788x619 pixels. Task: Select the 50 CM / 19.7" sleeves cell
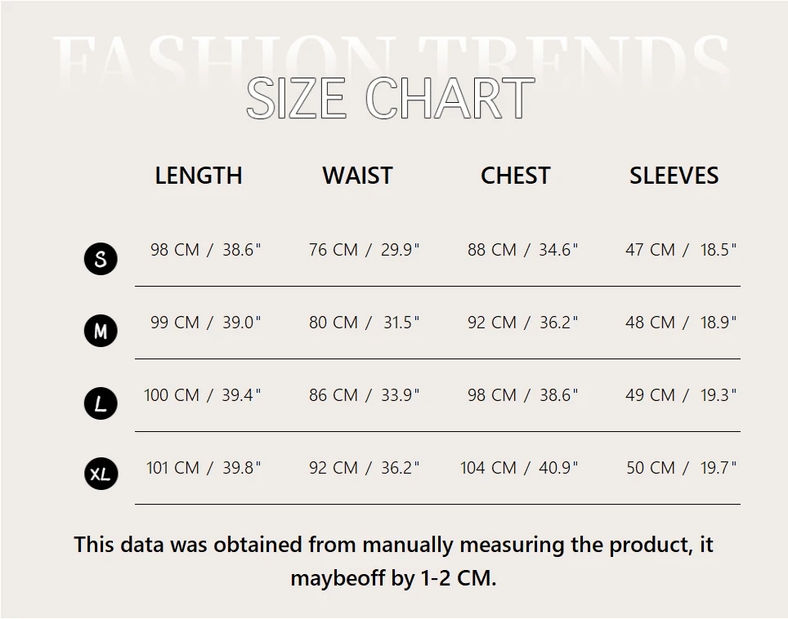(682, 468)
